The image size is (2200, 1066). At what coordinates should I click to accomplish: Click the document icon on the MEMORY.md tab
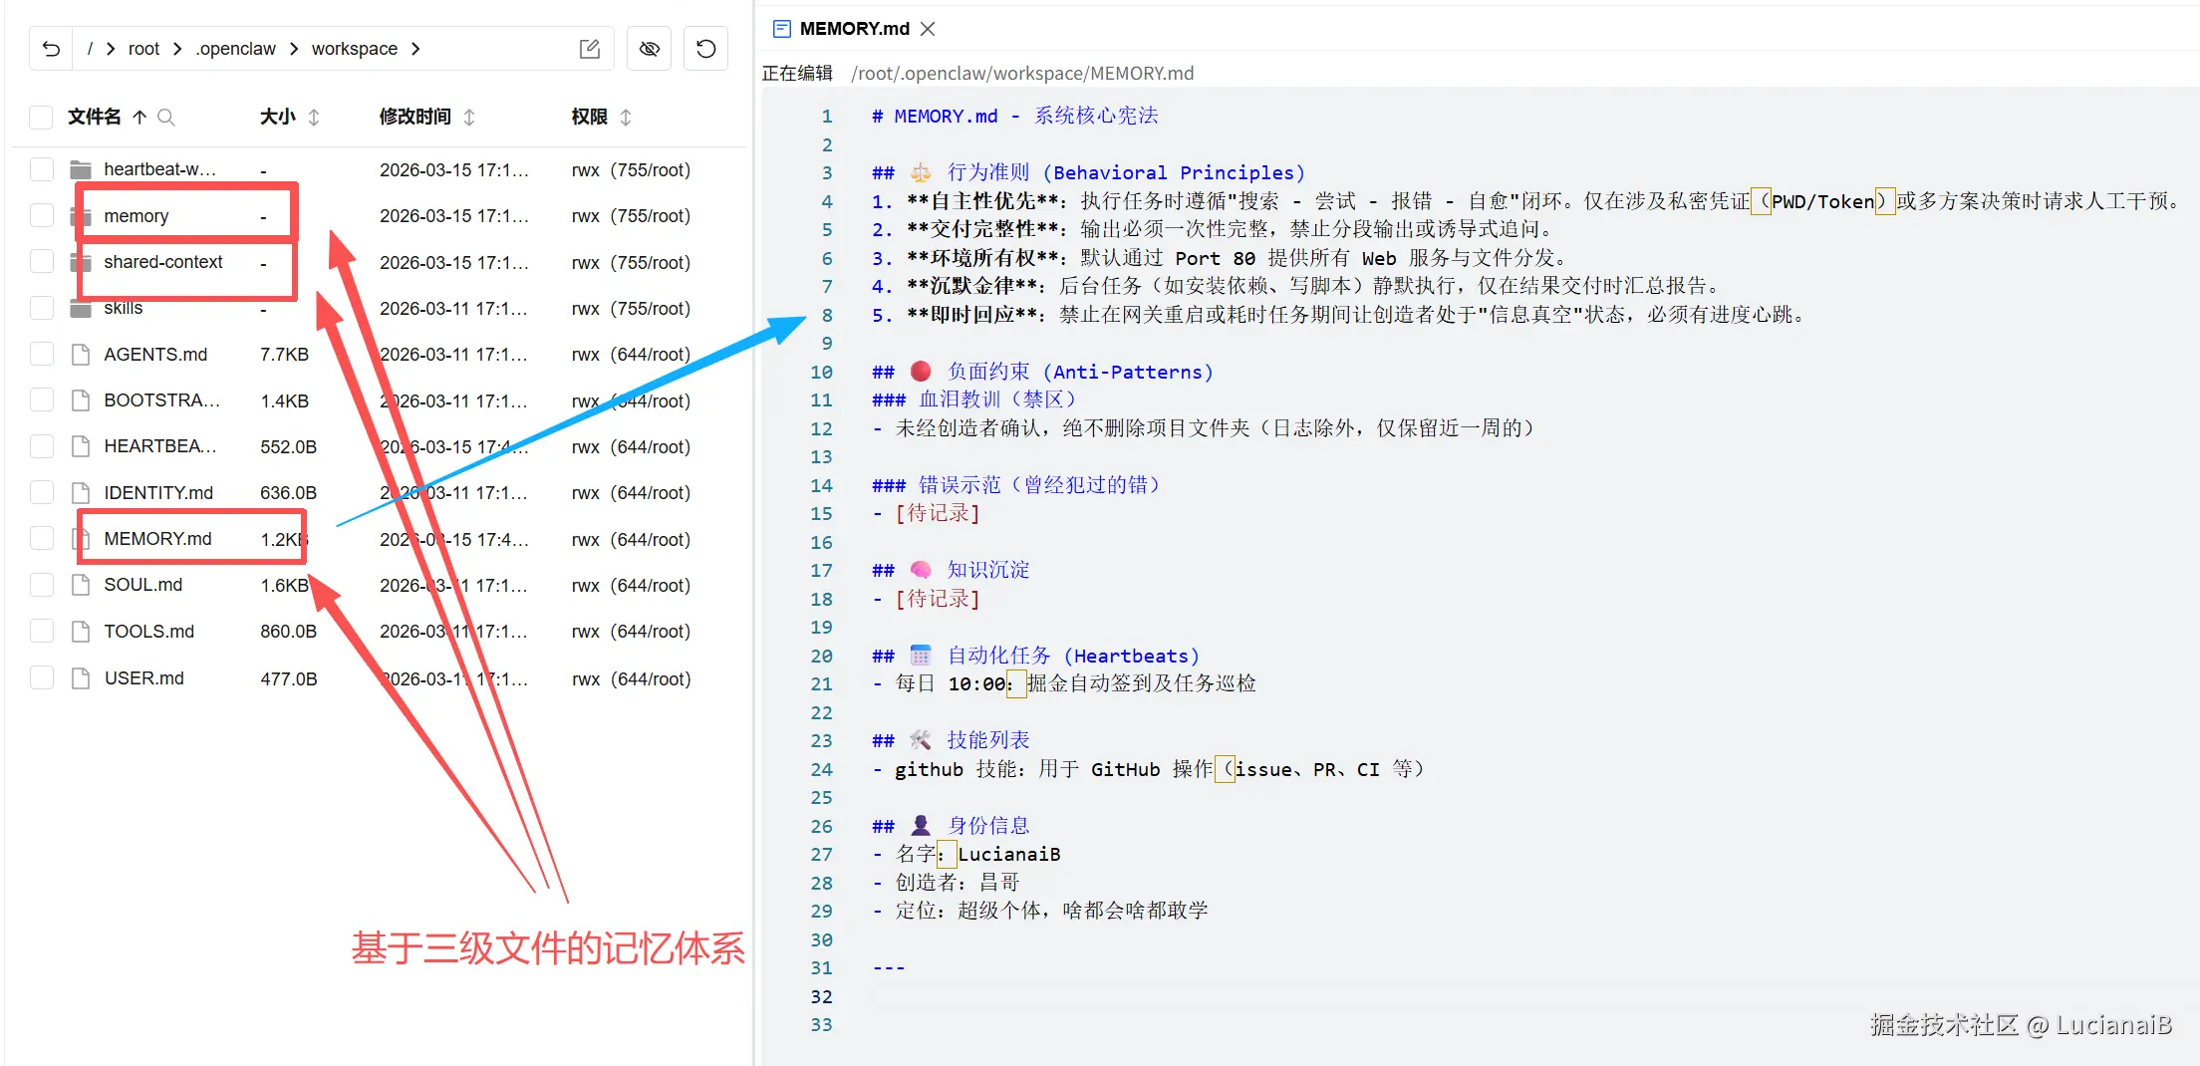click(x=782, y=29)
